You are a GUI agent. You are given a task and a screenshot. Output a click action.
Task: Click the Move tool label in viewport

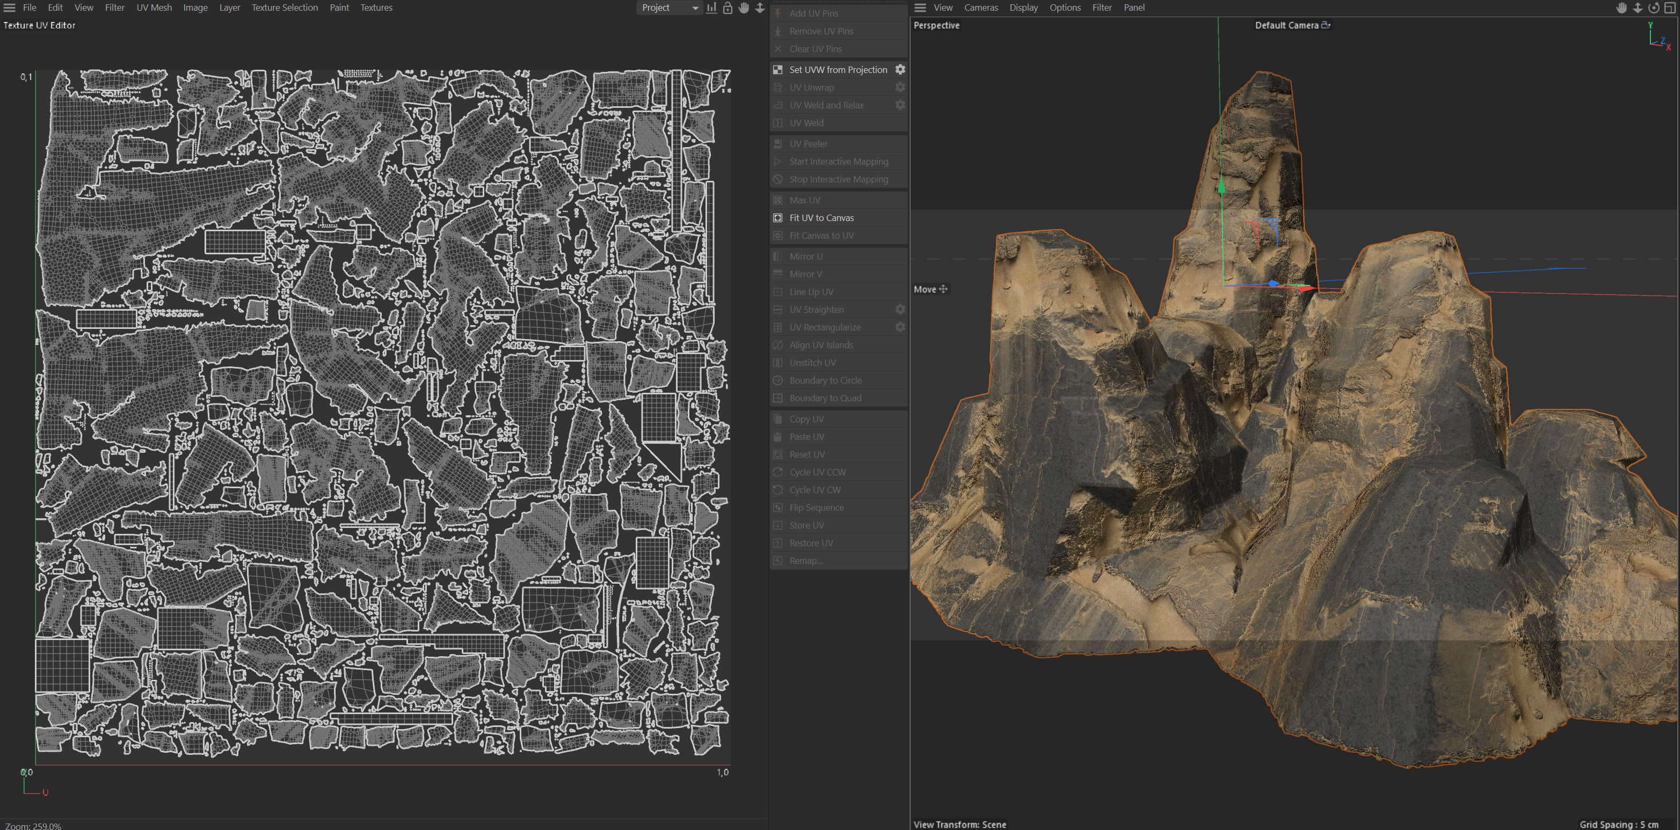tap(929, 289)
